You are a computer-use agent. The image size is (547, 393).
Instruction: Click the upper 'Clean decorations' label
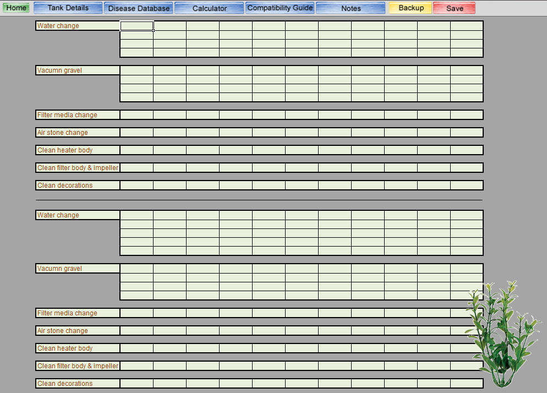click(77, 185)
